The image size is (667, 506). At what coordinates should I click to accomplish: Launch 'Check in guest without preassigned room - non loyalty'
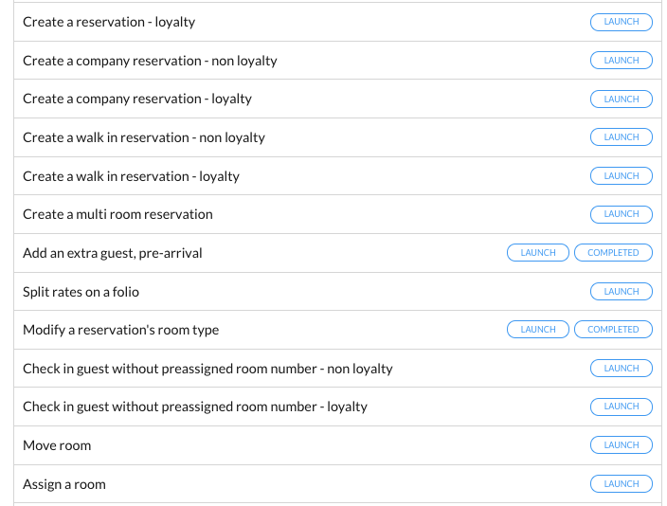(x=621, y=369)
